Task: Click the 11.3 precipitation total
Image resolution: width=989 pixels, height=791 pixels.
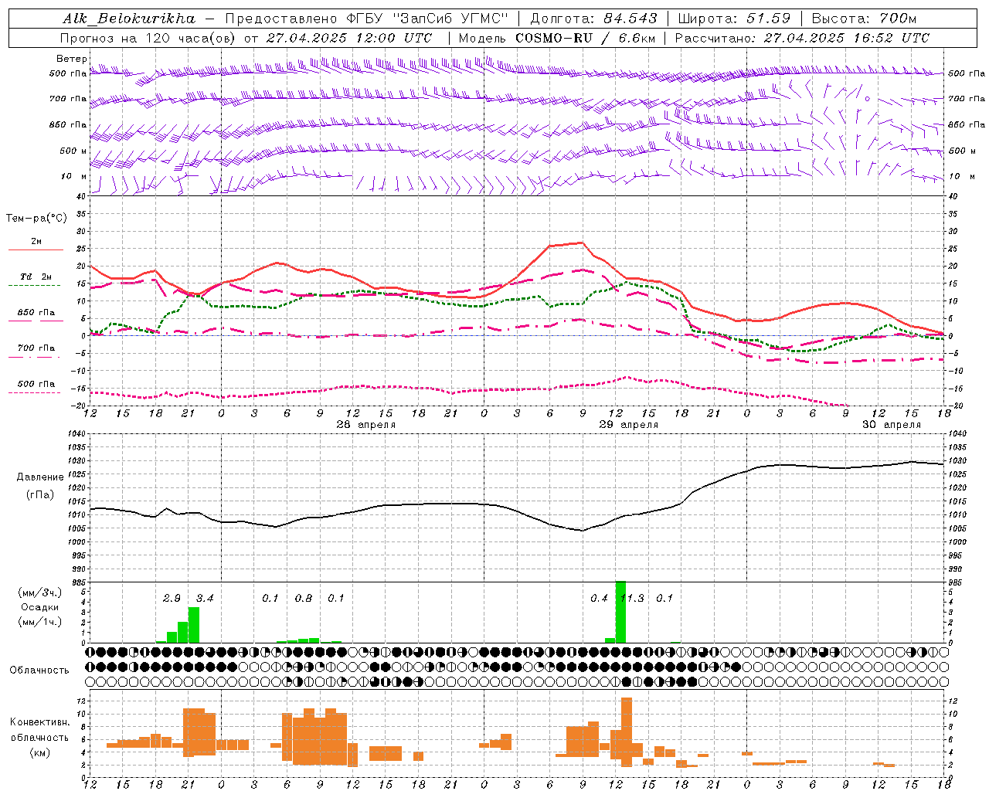Action: 632,598
